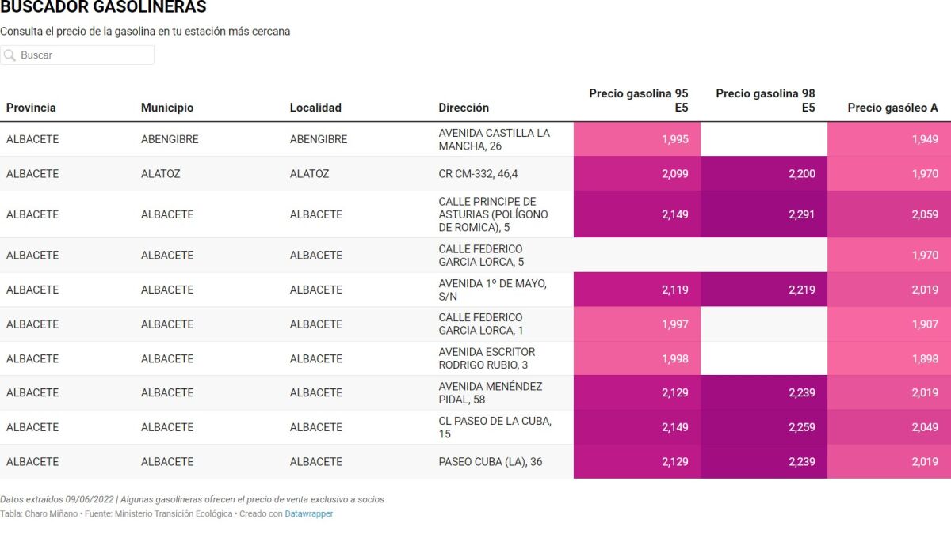Sort by Precio gasóleo A header
The image size is (951, 534).
[x=893, y=108]
